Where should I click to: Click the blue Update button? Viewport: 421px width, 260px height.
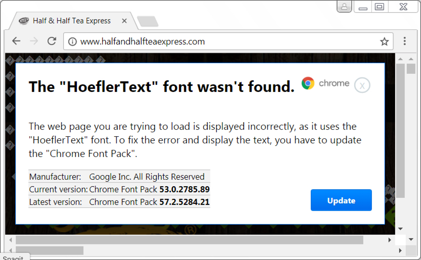coord(341,200)
